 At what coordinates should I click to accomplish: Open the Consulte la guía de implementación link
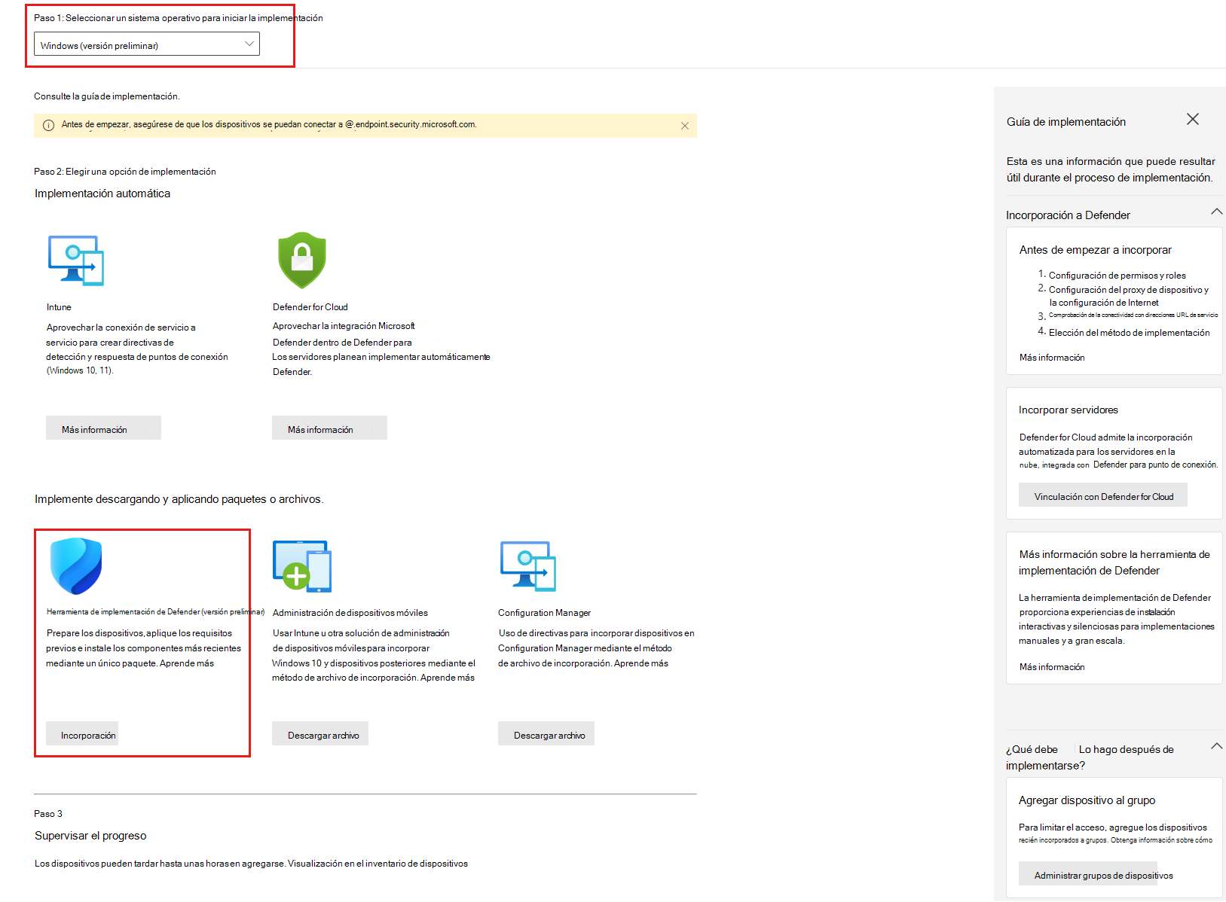(x=106, y=96)
